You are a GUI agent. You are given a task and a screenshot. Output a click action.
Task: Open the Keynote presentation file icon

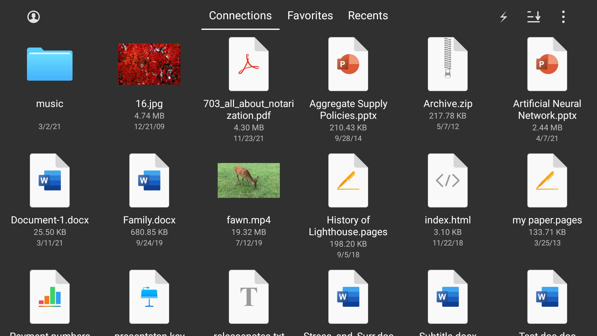(x=149, y=297)
